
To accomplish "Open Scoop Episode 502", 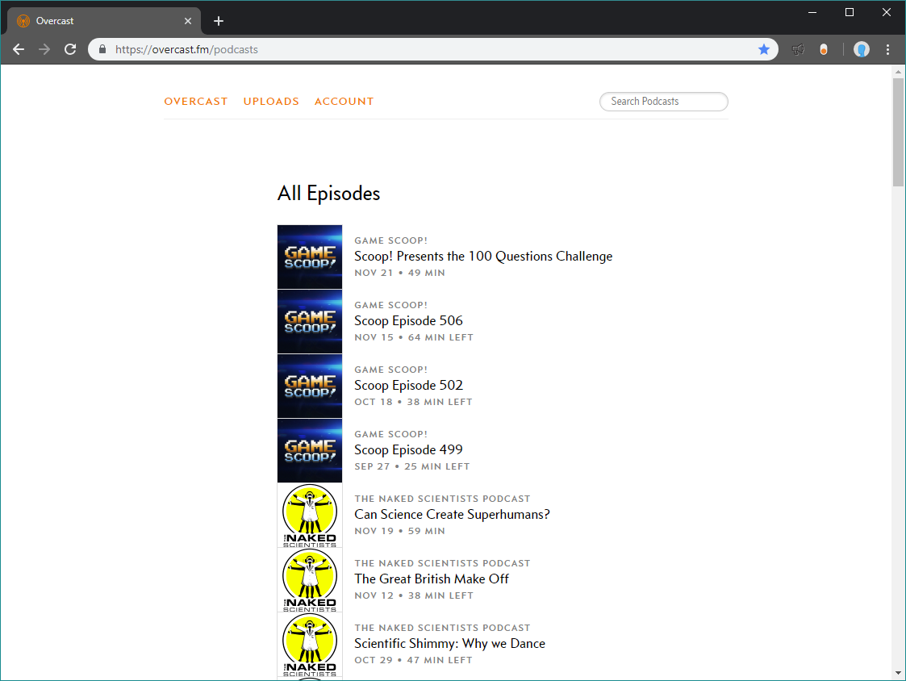I will [408, 386].
